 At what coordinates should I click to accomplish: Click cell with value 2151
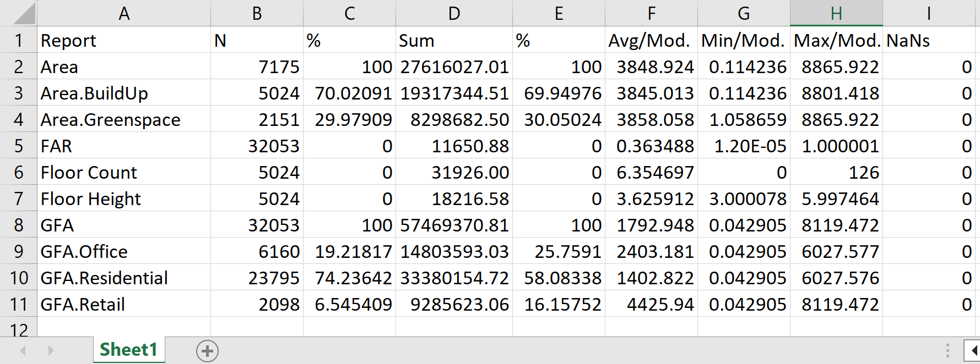[x=257, y=119]
